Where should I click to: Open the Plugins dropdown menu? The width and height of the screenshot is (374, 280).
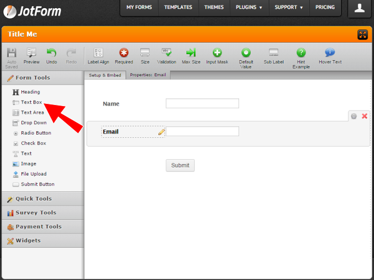click(x=249, y=7)
